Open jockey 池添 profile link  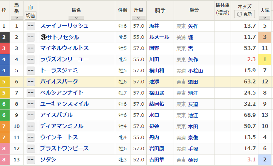[x=154, y=81]
